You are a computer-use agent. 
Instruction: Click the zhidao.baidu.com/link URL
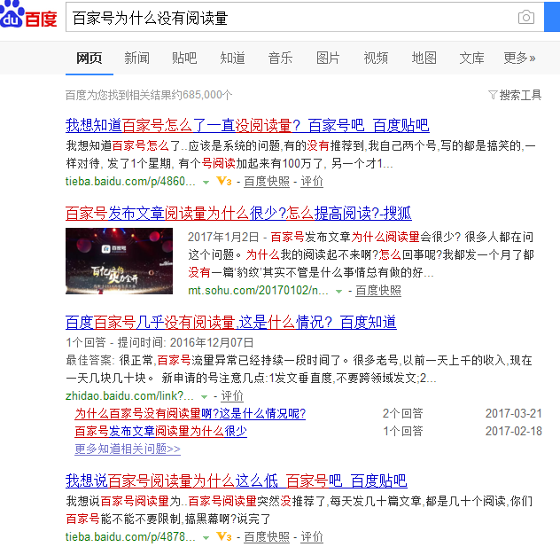point(129,396)
